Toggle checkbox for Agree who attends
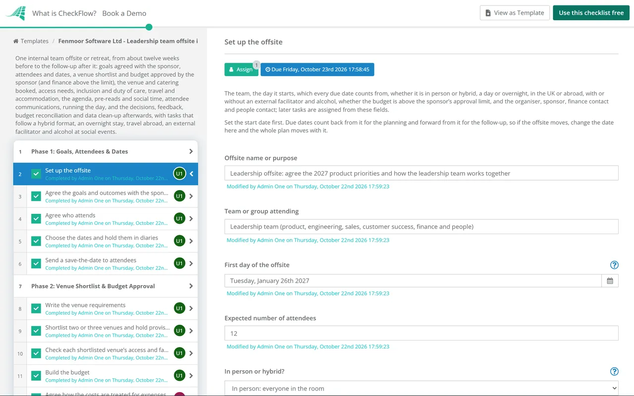 (x=36, y=219)
